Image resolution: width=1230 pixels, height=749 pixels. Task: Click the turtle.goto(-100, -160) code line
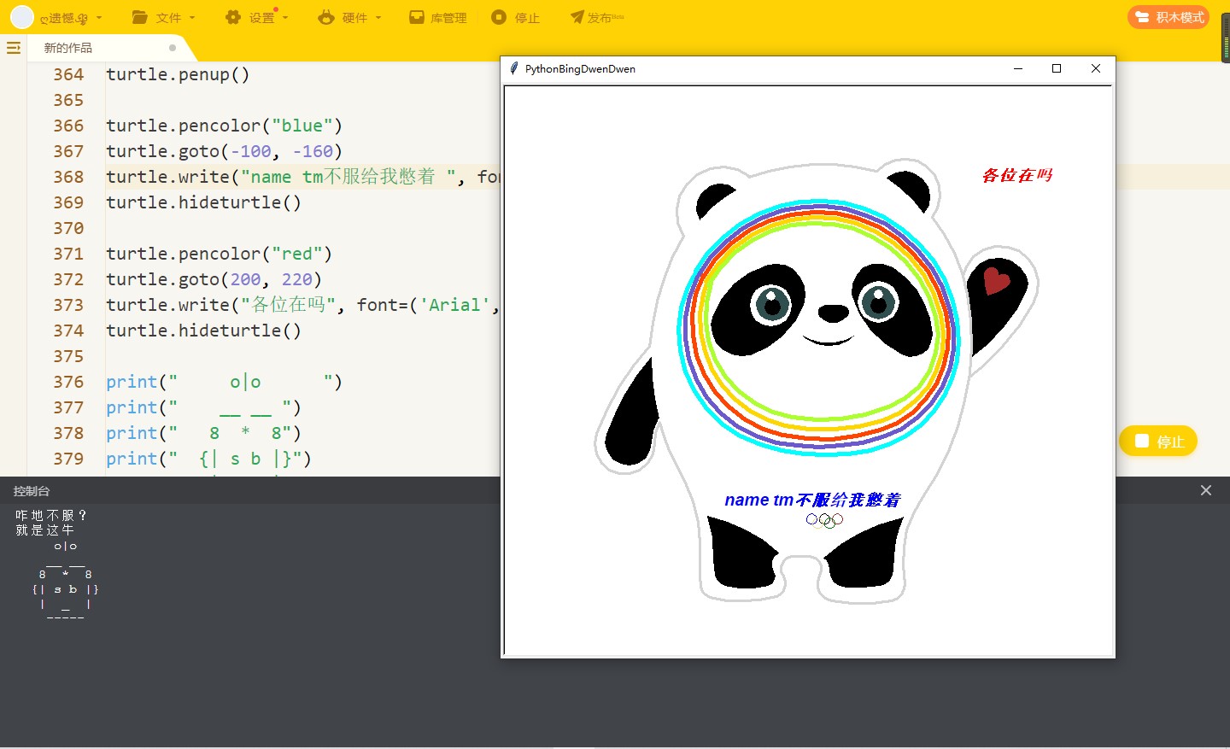(224, 151)
